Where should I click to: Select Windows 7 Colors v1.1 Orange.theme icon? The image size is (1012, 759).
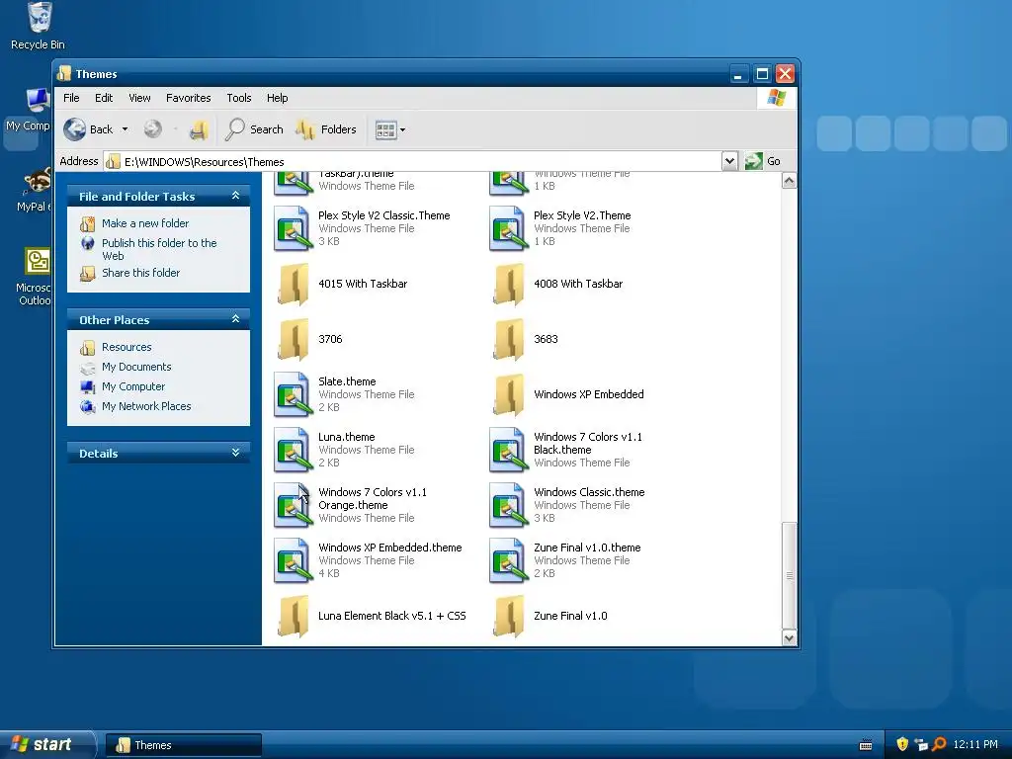293,505
